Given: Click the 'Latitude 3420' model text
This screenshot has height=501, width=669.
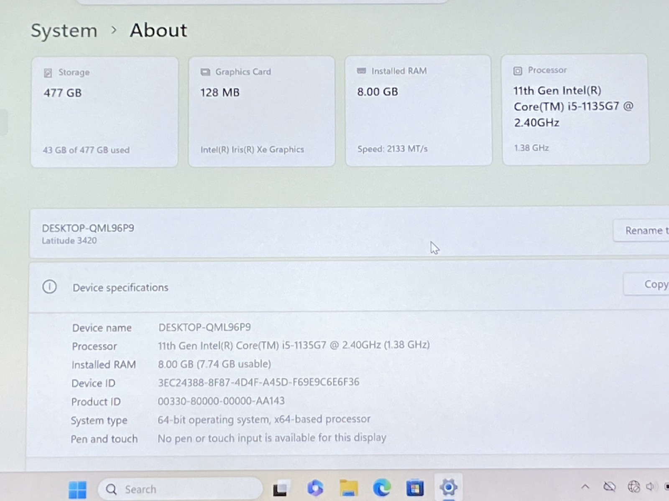Looking at the screenshot, I should pos(69,240).
